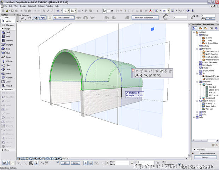This screenshot has width=219, height=170.
Task: Click the Floor Plan and Section button
Action: [145, 18]
